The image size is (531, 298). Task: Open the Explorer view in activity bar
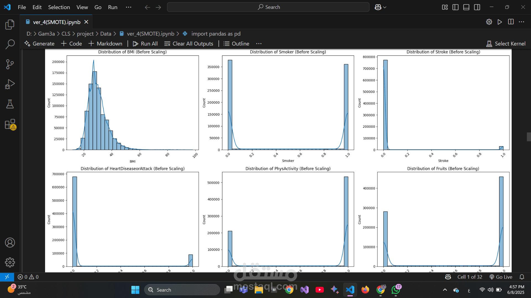[10, 25]
